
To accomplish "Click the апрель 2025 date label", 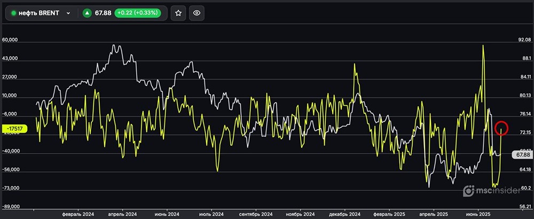I will (x=434, y=214).
